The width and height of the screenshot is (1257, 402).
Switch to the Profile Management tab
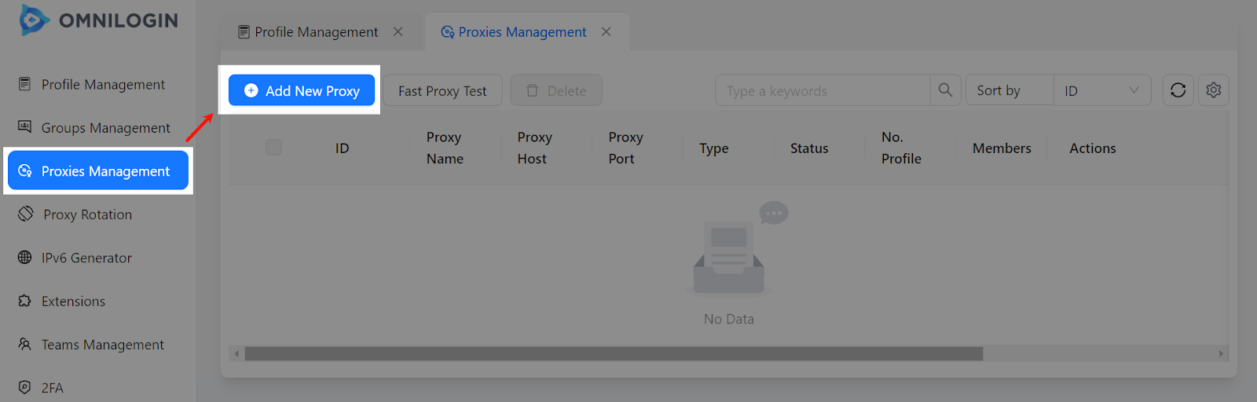316,32
